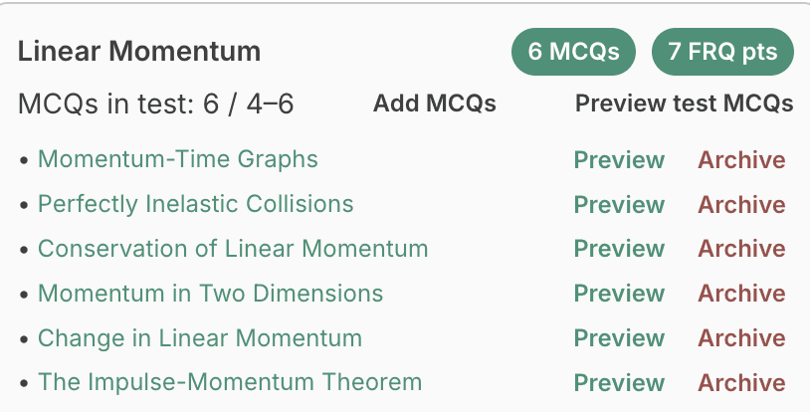810x412 pixels.
Task: Open Preview test MCQs
Action: tap(684, 103)
